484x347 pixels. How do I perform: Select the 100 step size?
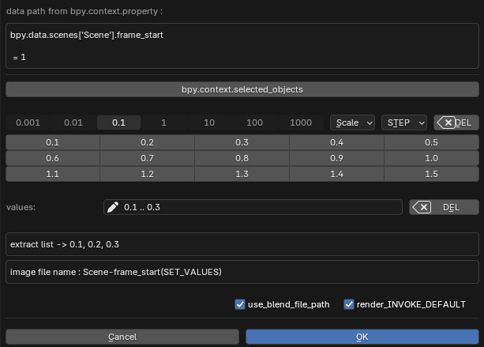click(x=255, y=123)
